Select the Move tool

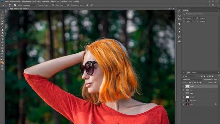pyautogui.click(x=2, y=12)
